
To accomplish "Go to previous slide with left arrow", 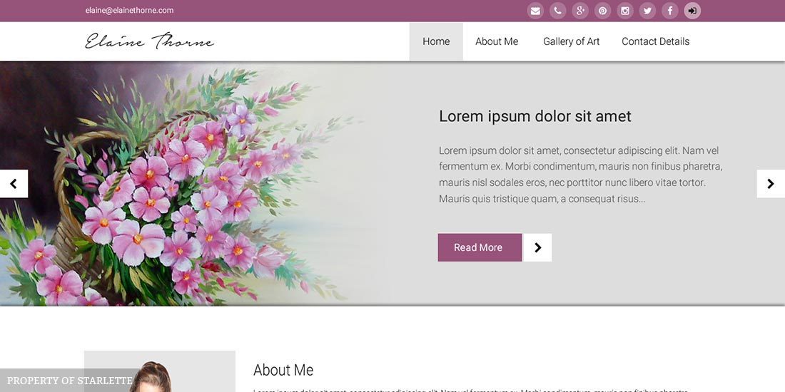I will [x=14, y=183].
